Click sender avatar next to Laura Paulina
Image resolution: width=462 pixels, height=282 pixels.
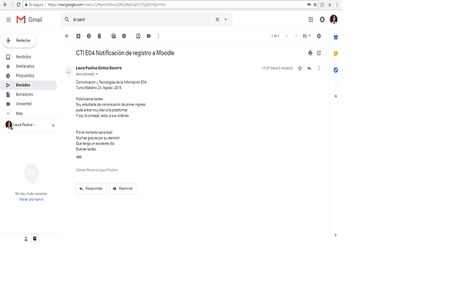[x=69, y=71]
